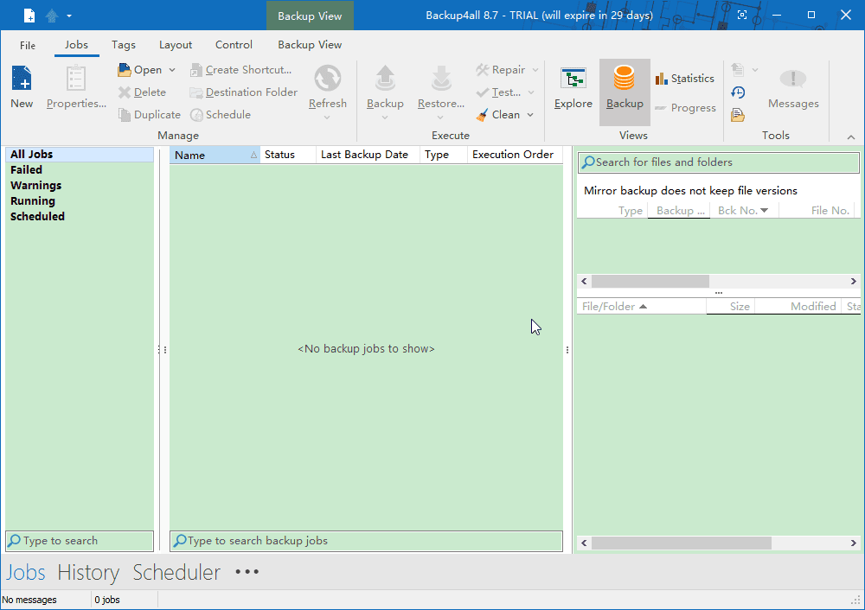The height and width of the screenshot is (610, 865).
Task: Click the Clean broom icon
Action: point(483,115)
